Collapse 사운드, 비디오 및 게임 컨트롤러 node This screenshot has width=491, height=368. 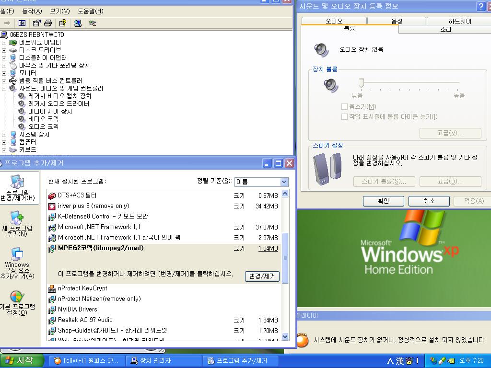(x=4, y=89)
